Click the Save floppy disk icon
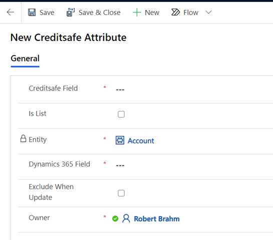 32,12
